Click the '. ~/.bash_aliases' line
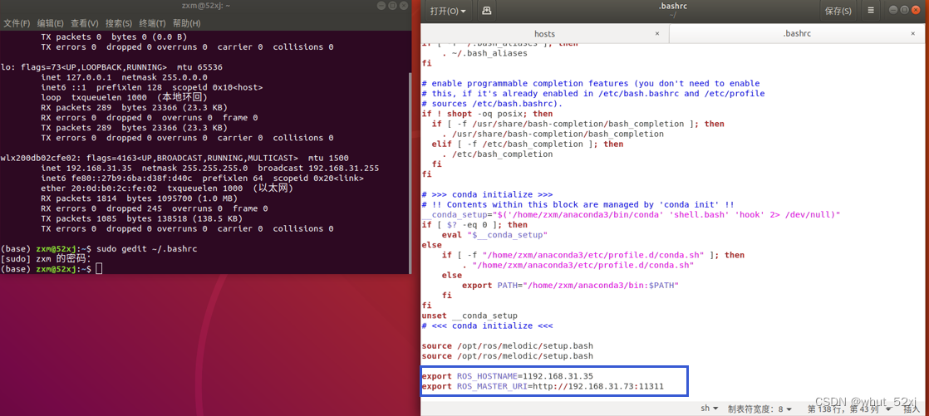Screen dimensions: 929x416 click(x=484, y=53)
